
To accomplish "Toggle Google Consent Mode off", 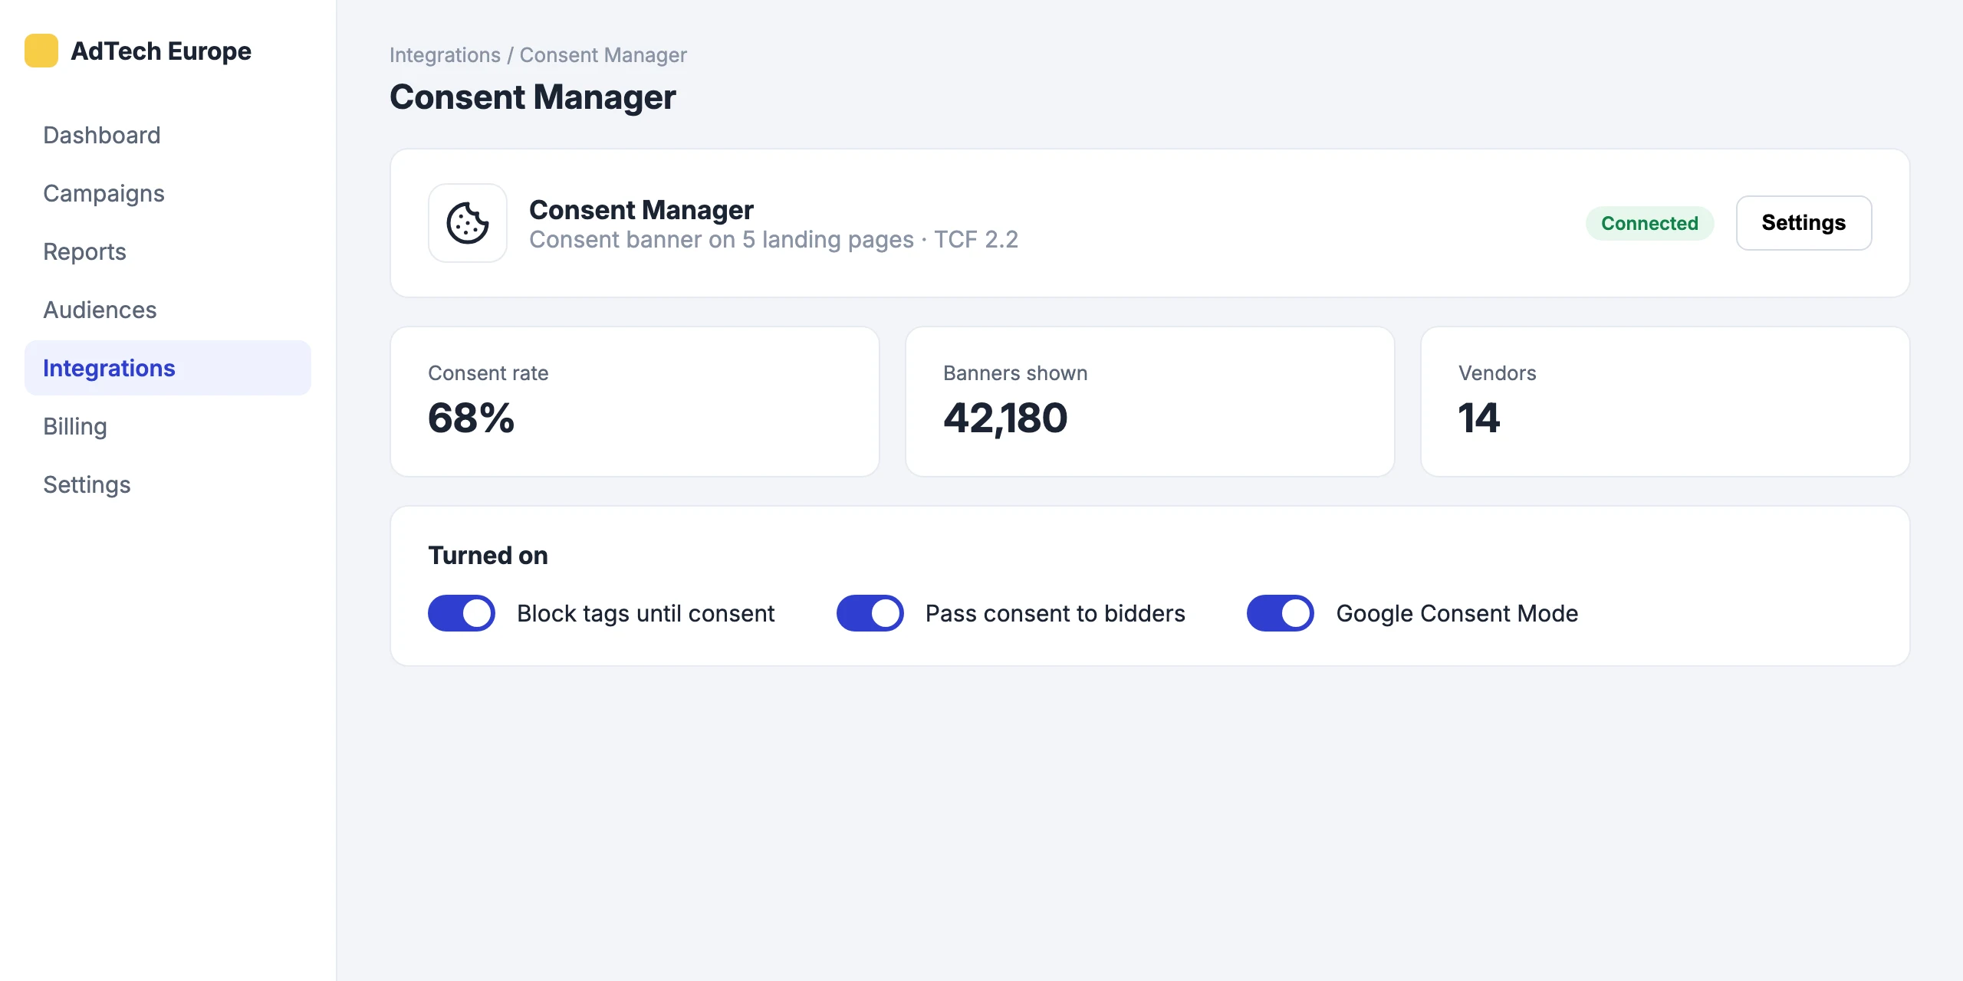I will [x=1281, y=613].
